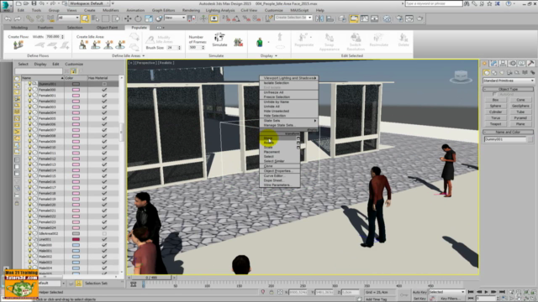The width and height of the screenshot is (538, 302).
Task: Open the selection filter All dropdown
Action: 68,18
